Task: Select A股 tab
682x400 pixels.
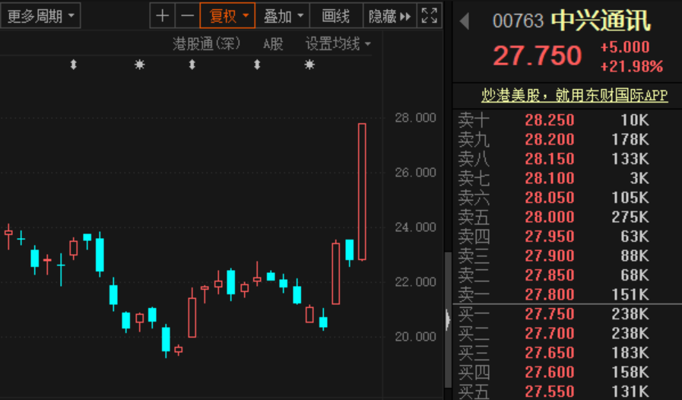Action: pyautogui.click(x=273, y=43)
